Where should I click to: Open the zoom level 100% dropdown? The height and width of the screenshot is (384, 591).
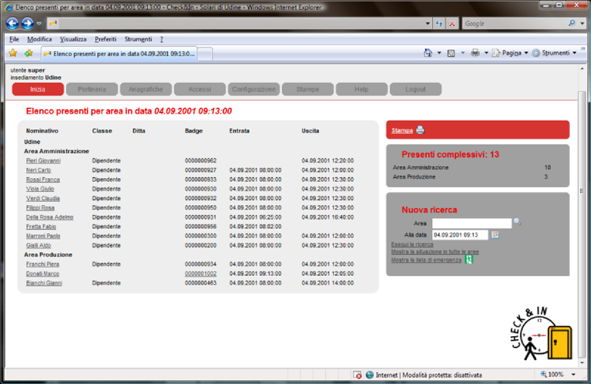point(573,375)
